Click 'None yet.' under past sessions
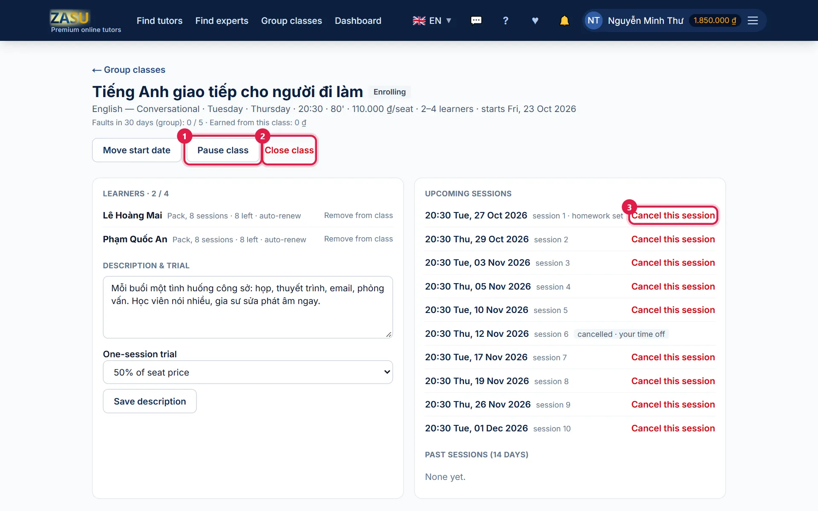This screenshot has height=511, width=818. [x=445, y=477]
